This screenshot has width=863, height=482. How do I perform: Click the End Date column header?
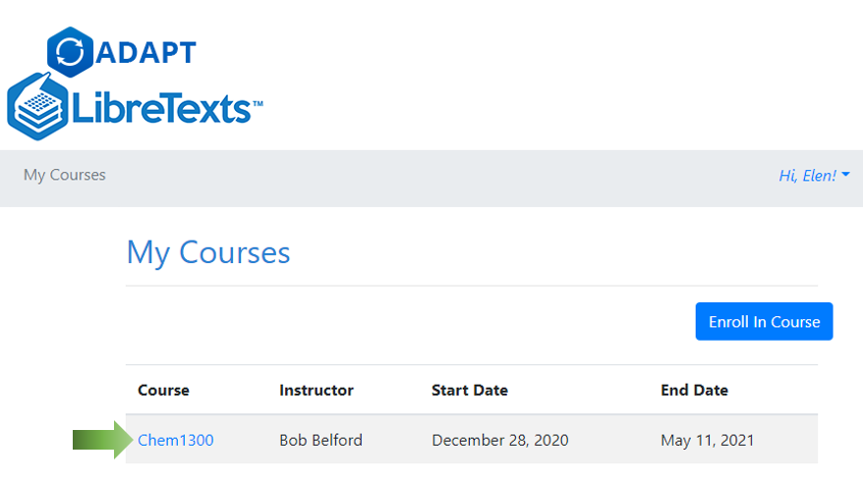(694, 390)
